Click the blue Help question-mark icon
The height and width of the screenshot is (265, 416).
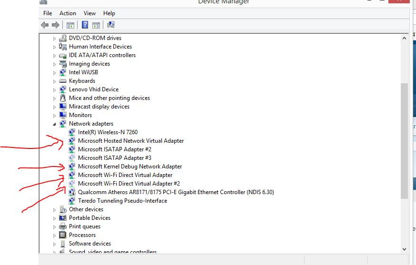(85, 25)
